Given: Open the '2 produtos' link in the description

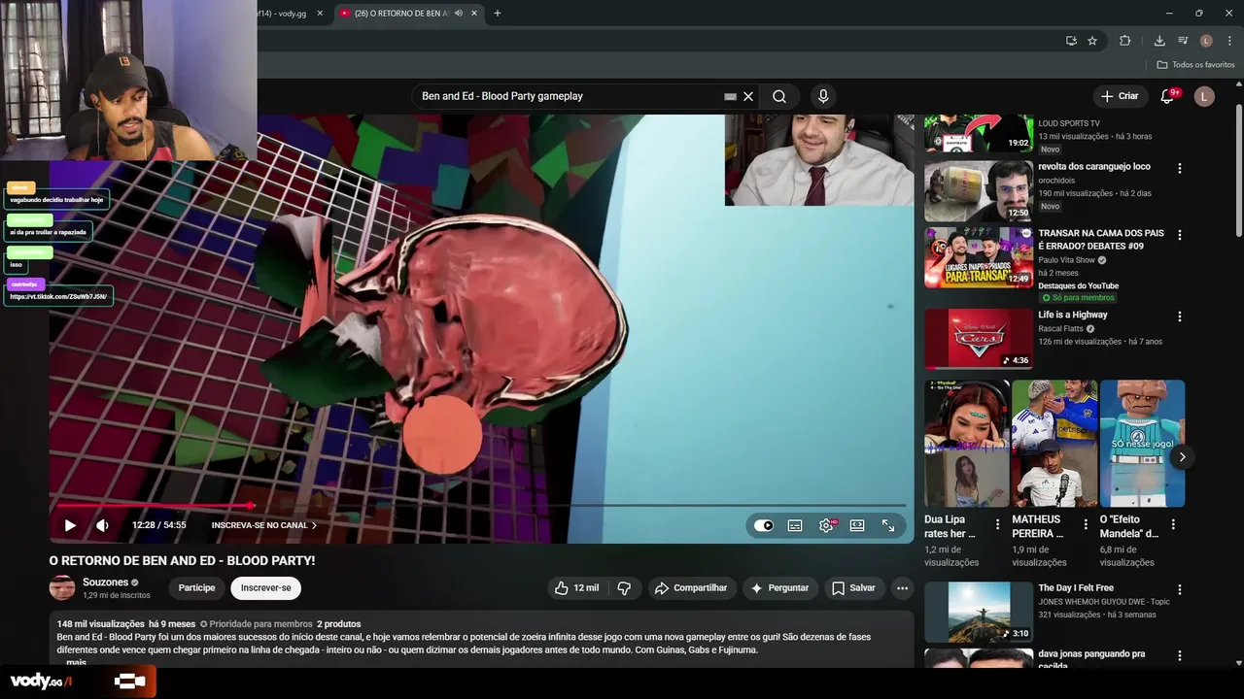Looking at the screenshot, I should pyautogui.click(x=339, y=624).
